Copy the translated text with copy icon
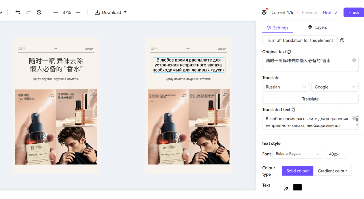 (294, 110)
